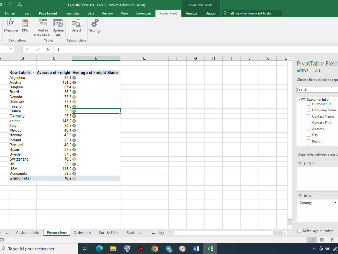
Task: Click the Windows taskbar search box
Action: pos(39,249)
